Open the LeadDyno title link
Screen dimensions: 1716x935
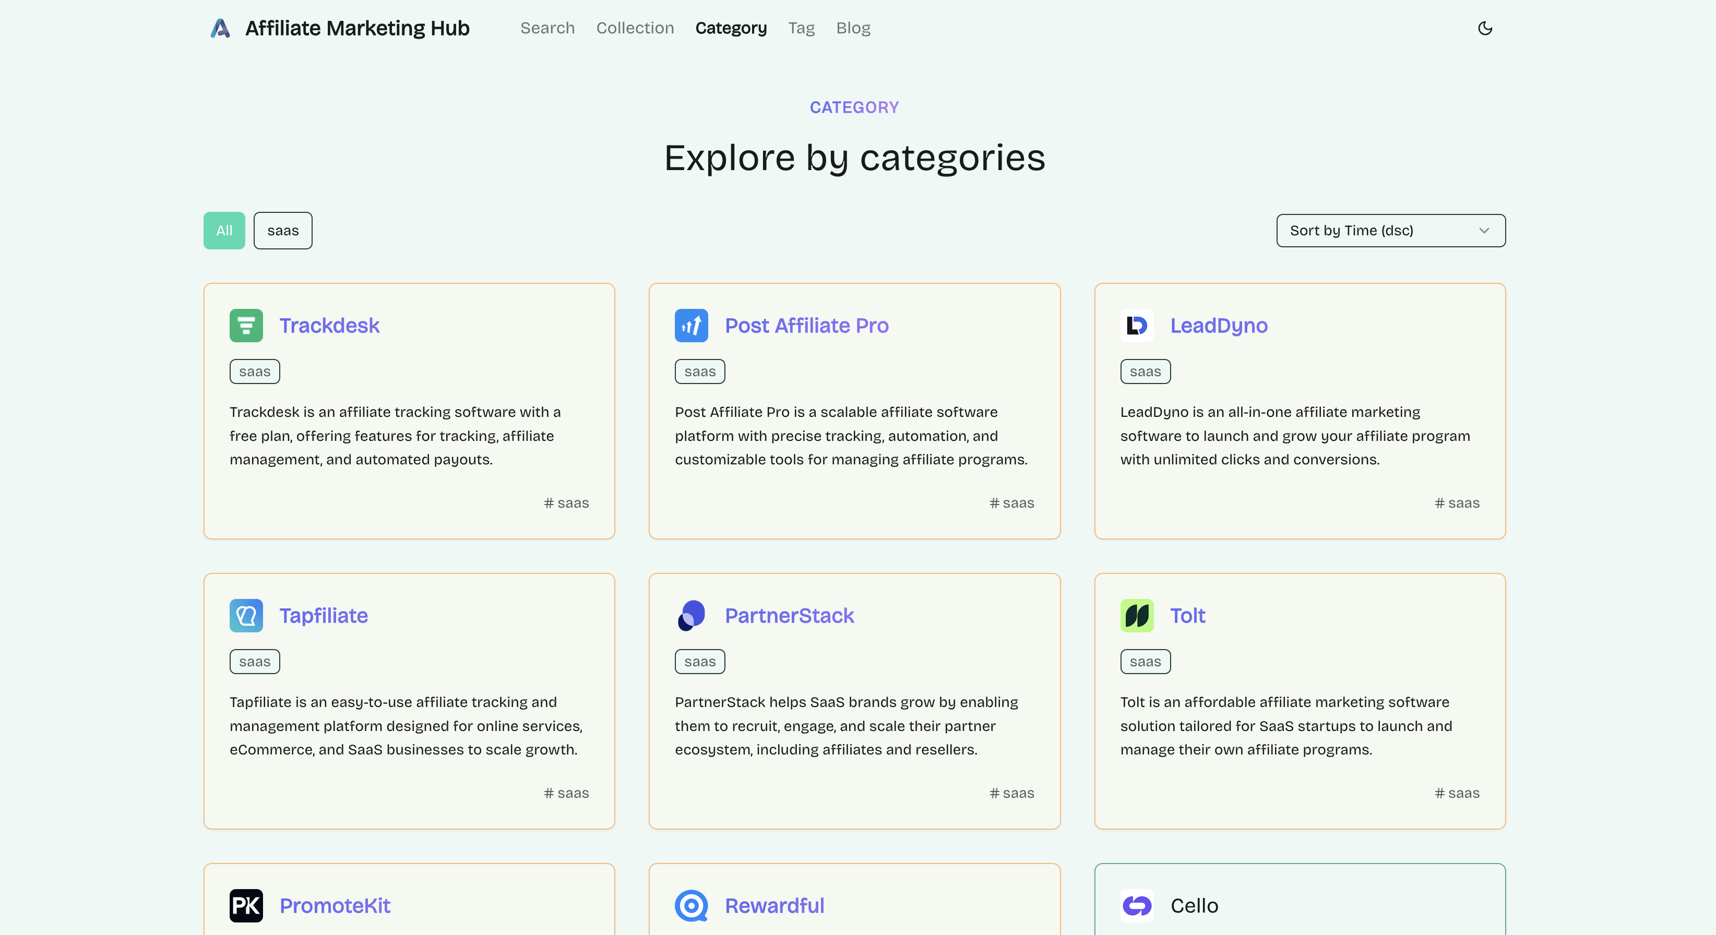1219,326
